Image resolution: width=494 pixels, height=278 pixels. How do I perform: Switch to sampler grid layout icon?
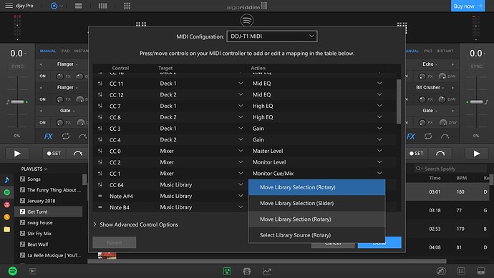127,6
